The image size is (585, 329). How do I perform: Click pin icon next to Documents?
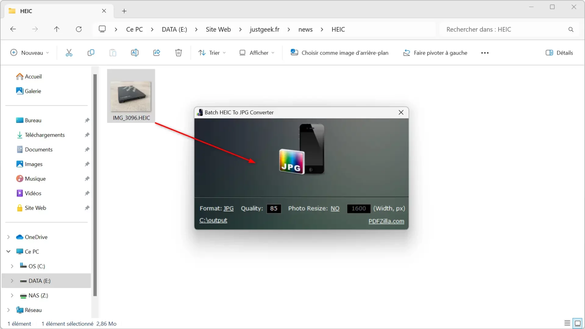point(87,150)
